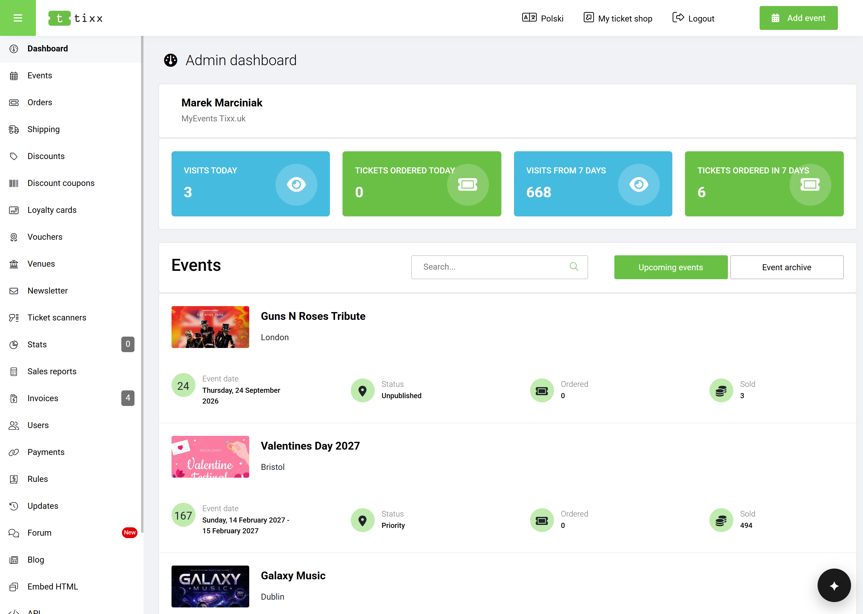Click the Invoices document icon

pos(14,398)
